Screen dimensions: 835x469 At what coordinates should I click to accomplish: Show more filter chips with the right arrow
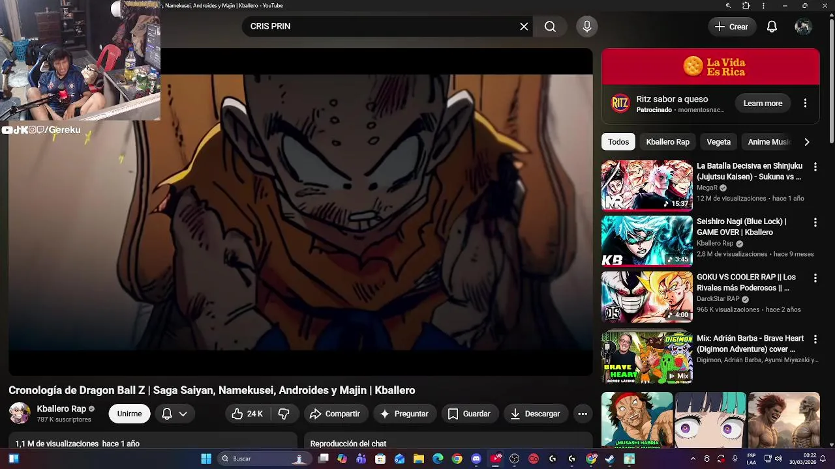tap(807, 141)
